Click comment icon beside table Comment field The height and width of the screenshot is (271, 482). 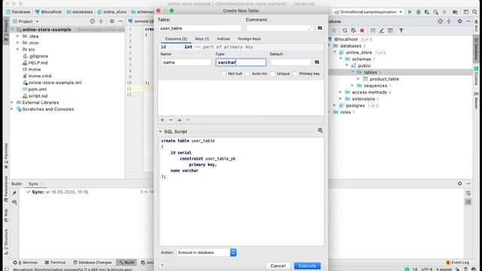319,28
